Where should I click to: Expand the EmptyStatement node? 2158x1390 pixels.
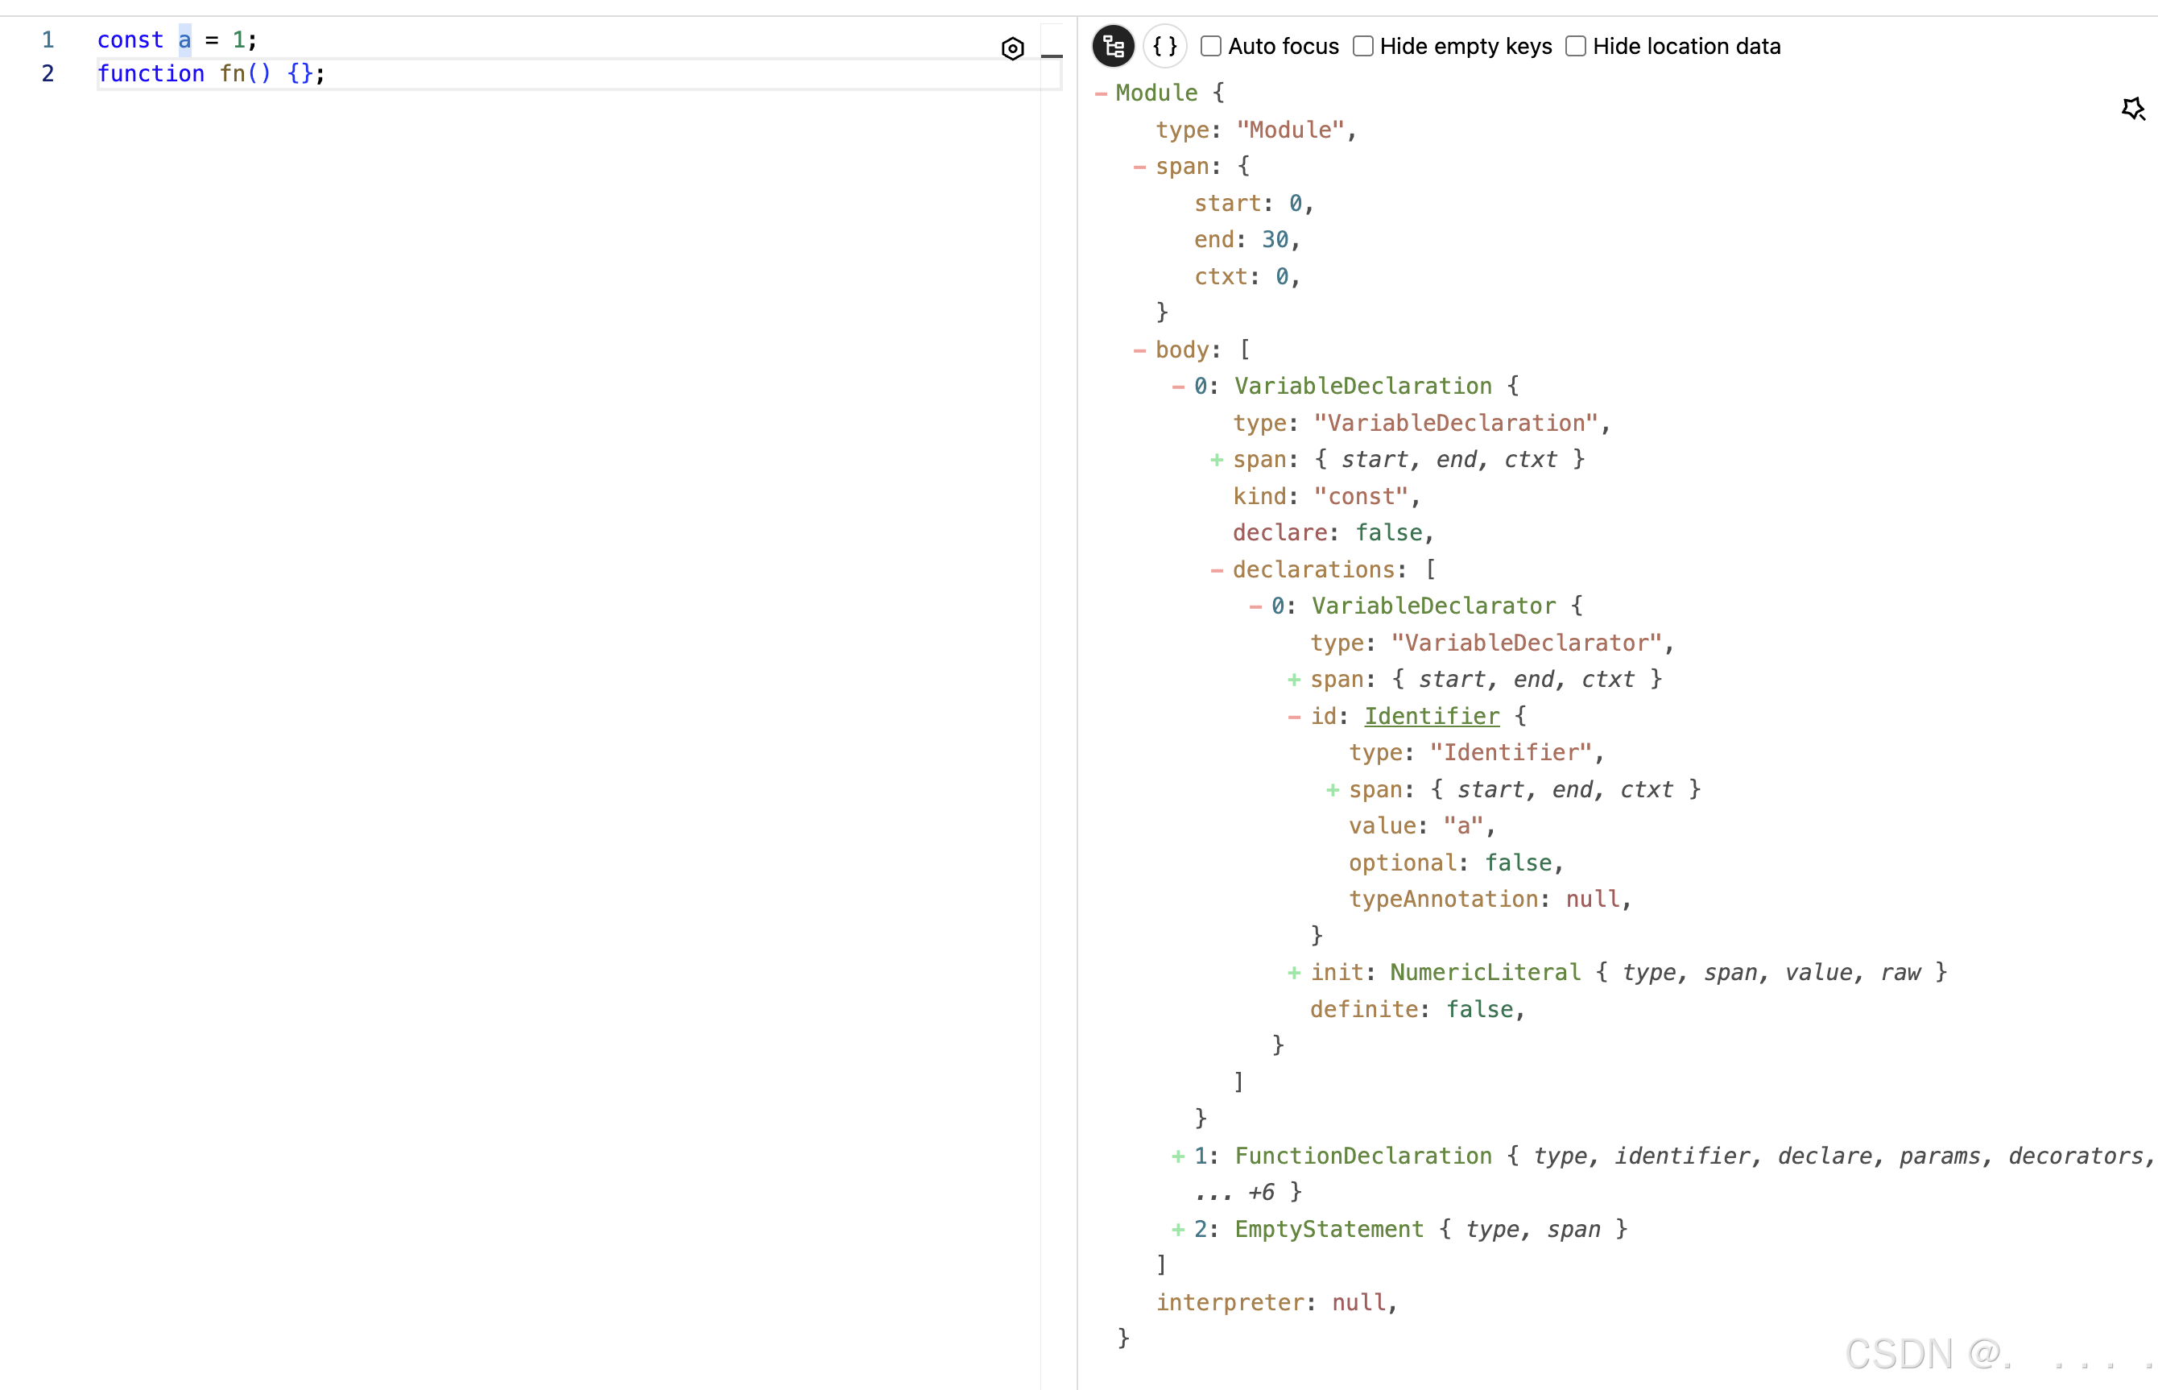[1178, 1230]
